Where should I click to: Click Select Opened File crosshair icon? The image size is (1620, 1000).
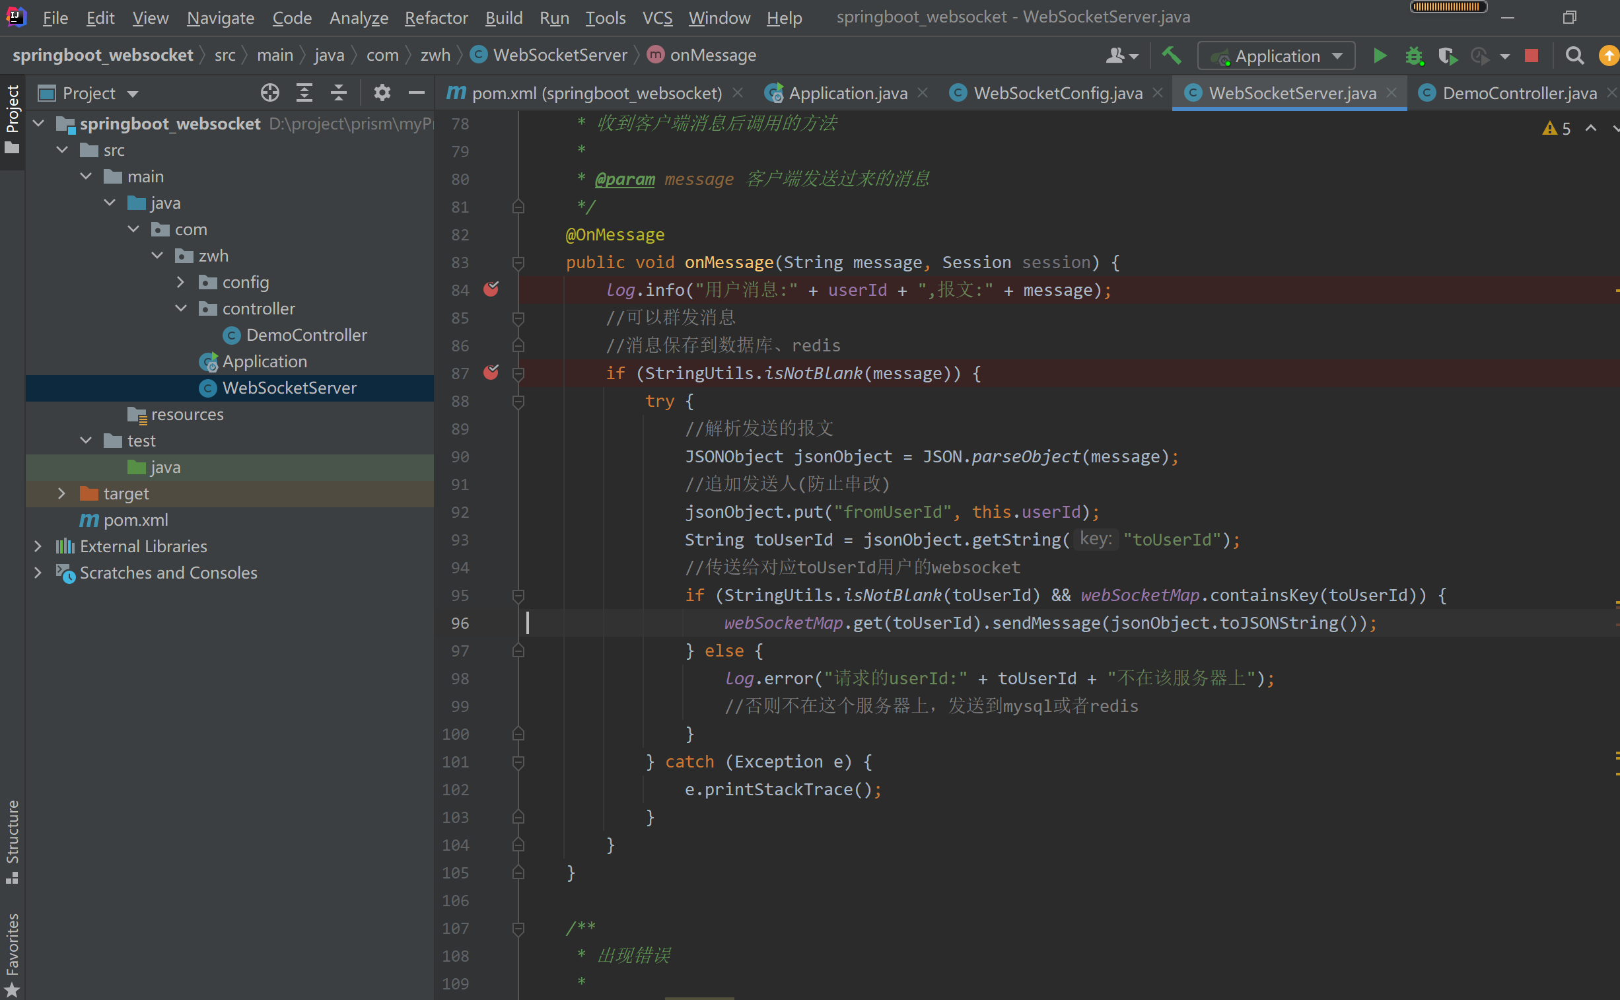[x=269, y=93]
